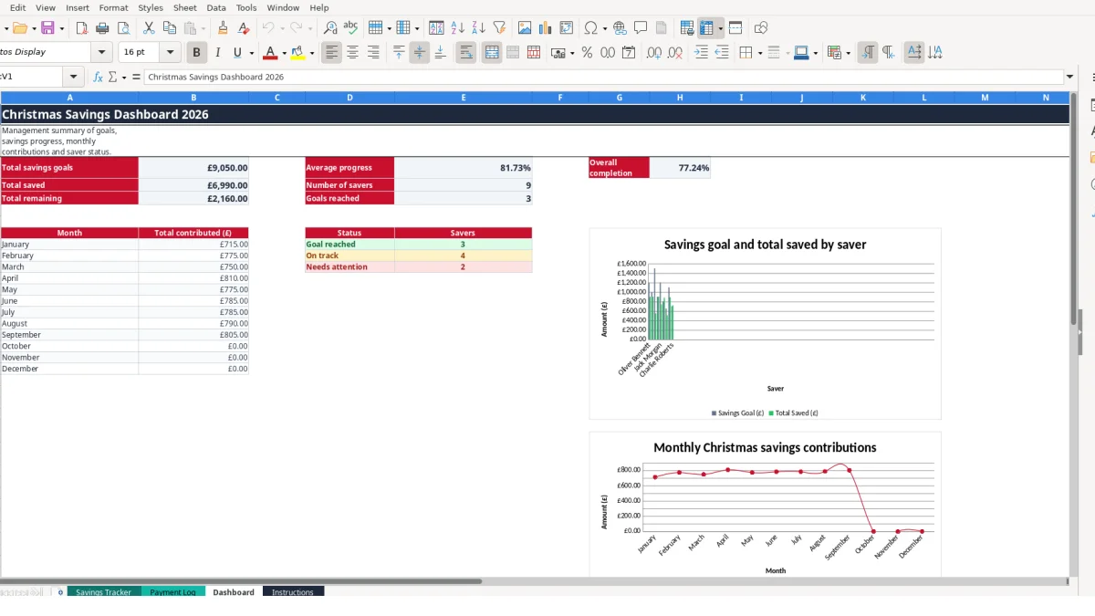Screen dimensions: 1095x616
Task: Open the Data menu
Action: (216, 7)
